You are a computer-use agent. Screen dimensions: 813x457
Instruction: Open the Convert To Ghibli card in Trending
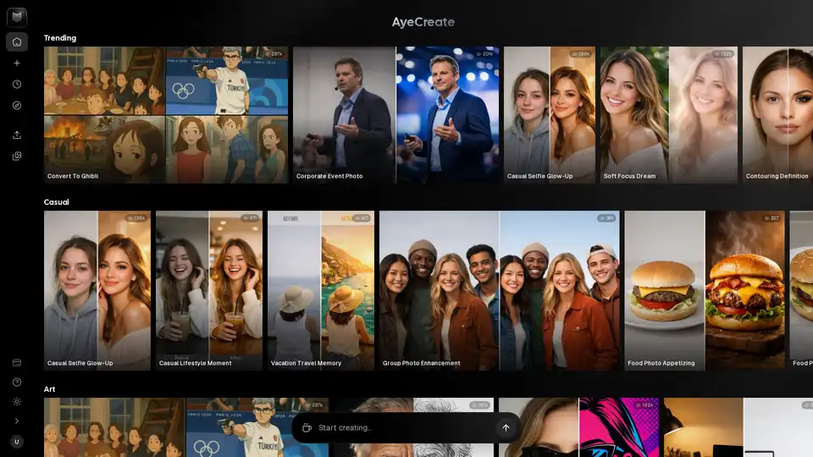[166, 115]
